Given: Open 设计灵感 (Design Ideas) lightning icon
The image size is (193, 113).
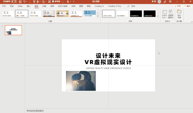Looking at the screenshot, I should click(x=179, y=14).
